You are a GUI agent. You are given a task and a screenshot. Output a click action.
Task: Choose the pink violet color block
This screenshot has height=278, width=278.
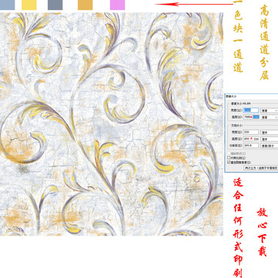[x=117, y=5]
